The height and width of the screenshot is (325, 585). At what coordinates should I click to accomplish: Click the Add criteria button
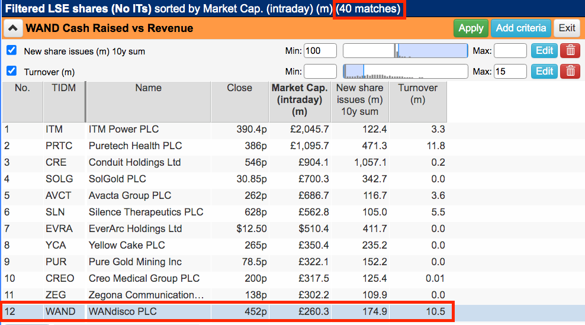click(x=521, y=28)
